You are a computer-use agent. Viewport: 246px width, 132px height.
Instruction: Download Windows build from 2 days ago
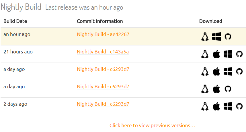point(228,106)
